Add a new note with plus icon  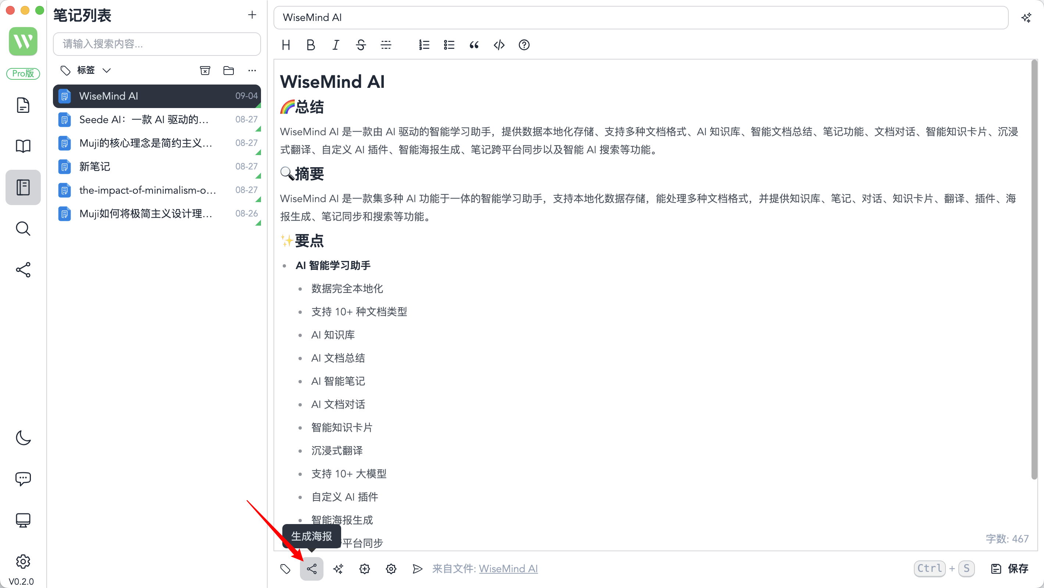point(252,15)
